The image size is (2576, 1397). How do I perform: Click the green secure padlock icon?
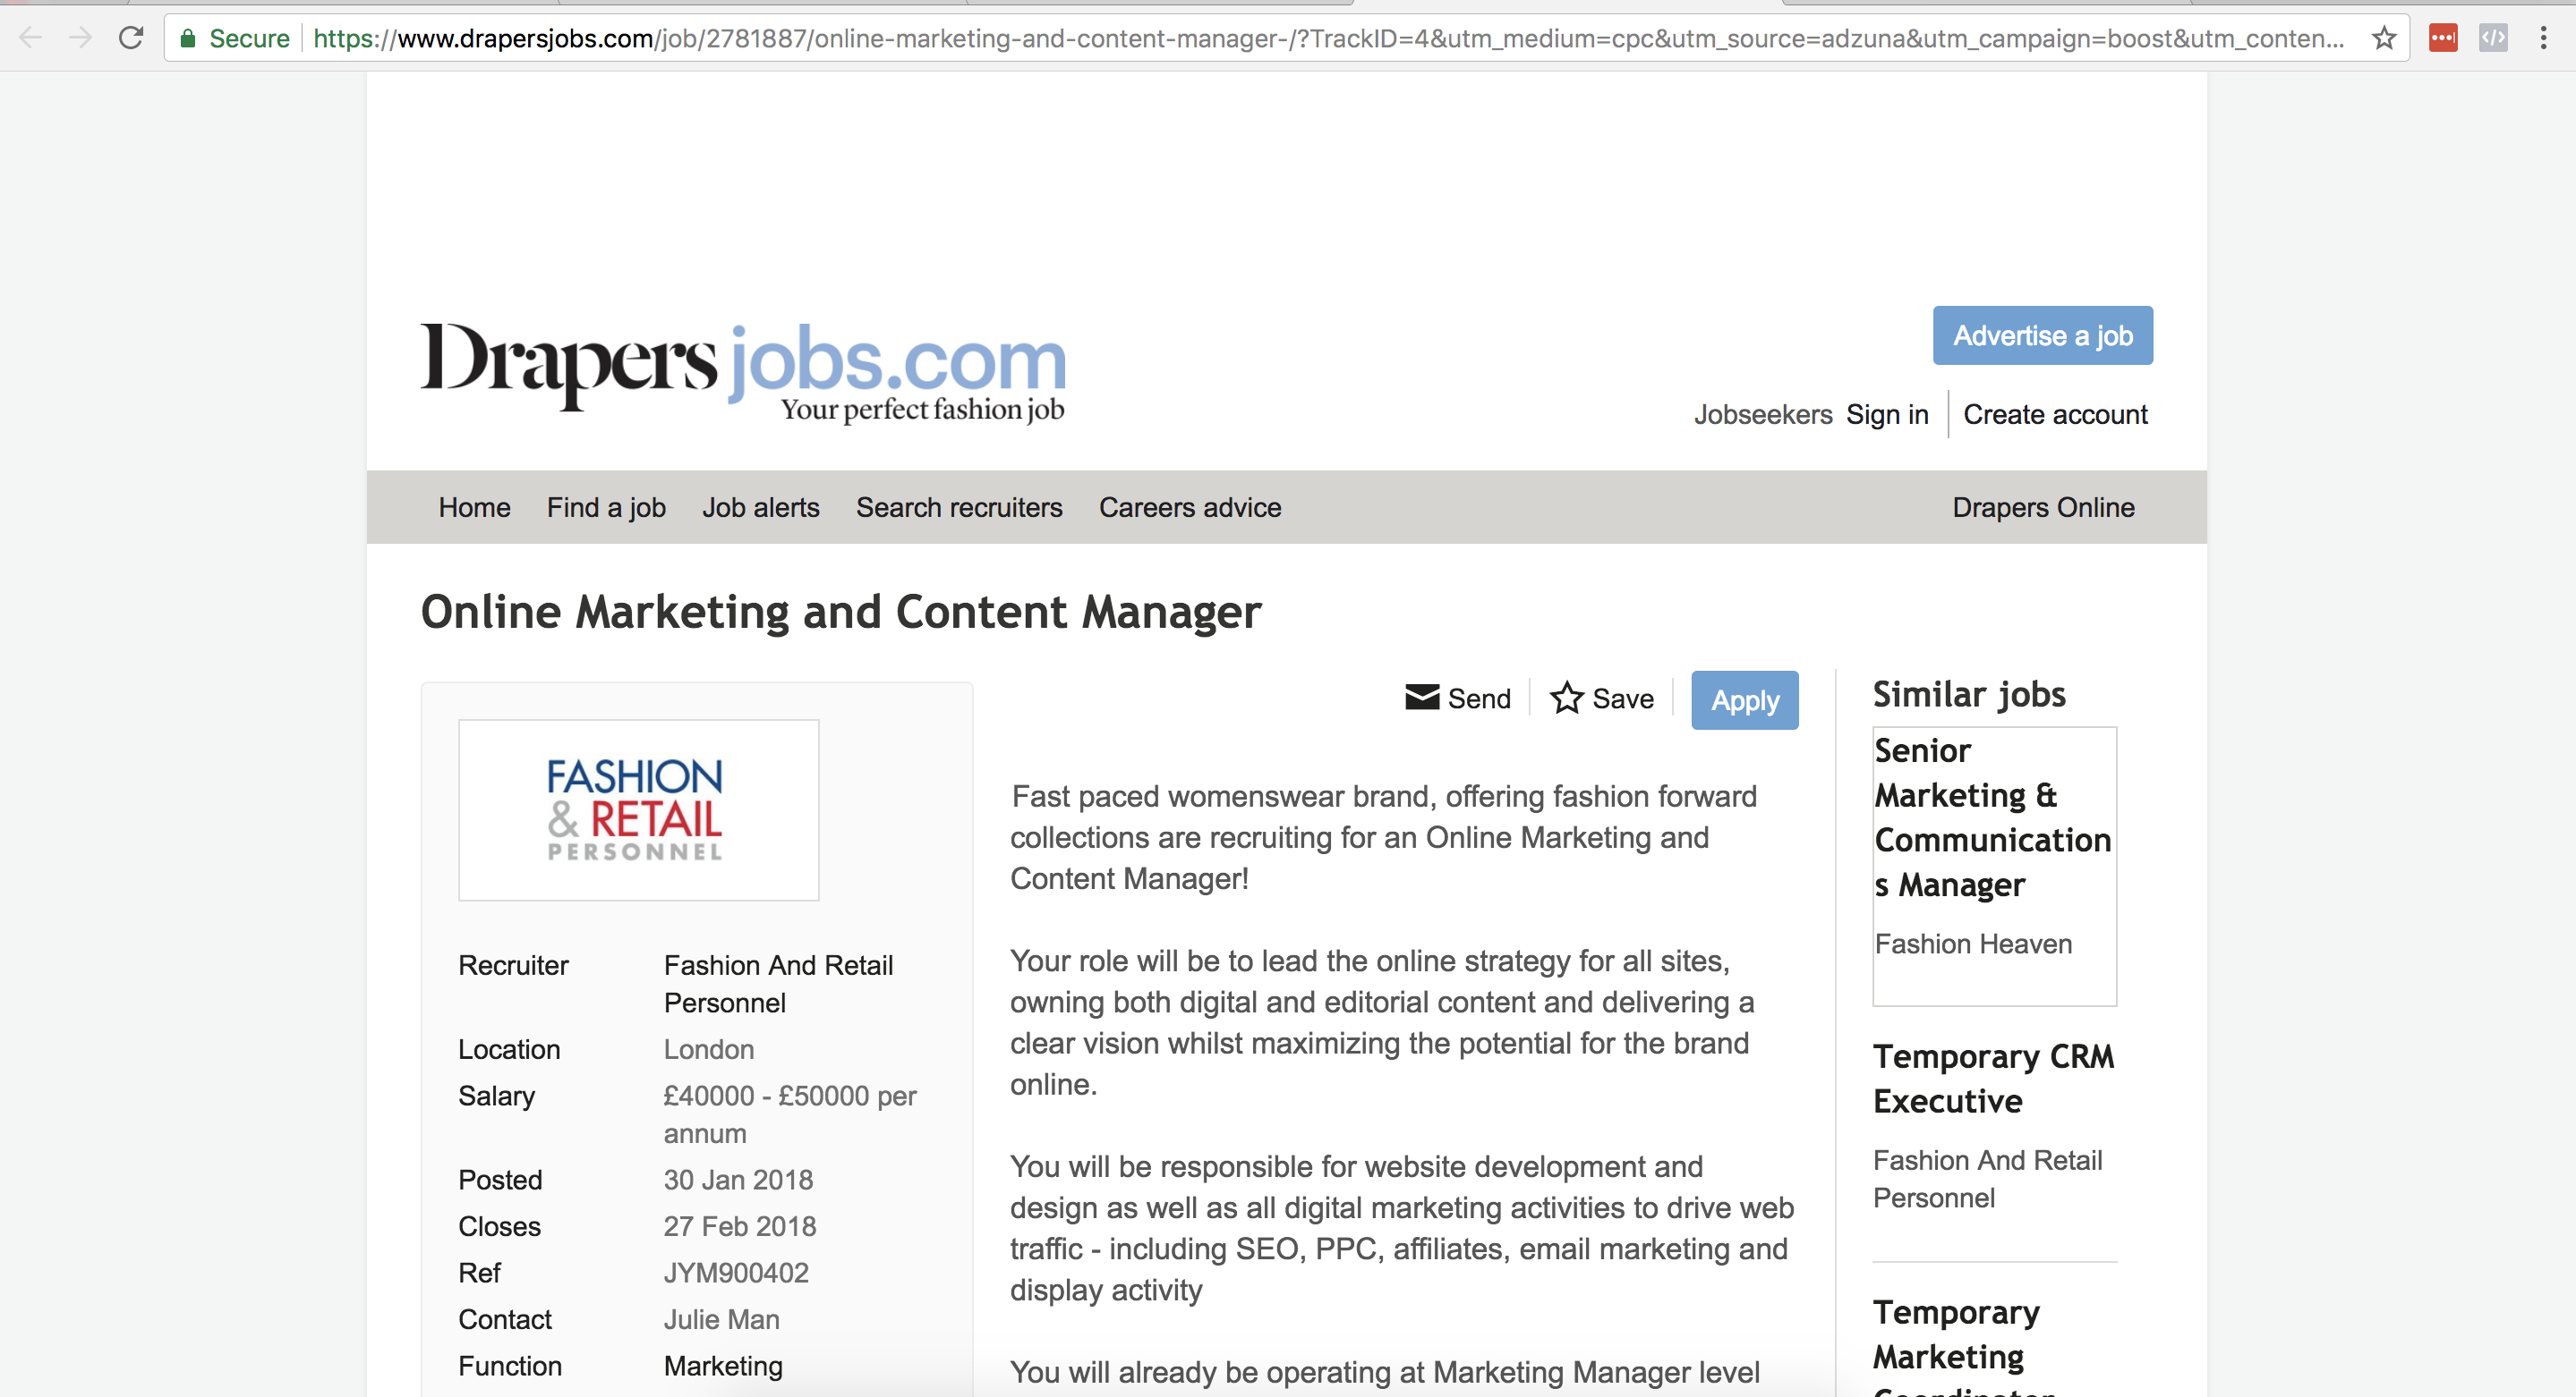(x=187, y=38)
